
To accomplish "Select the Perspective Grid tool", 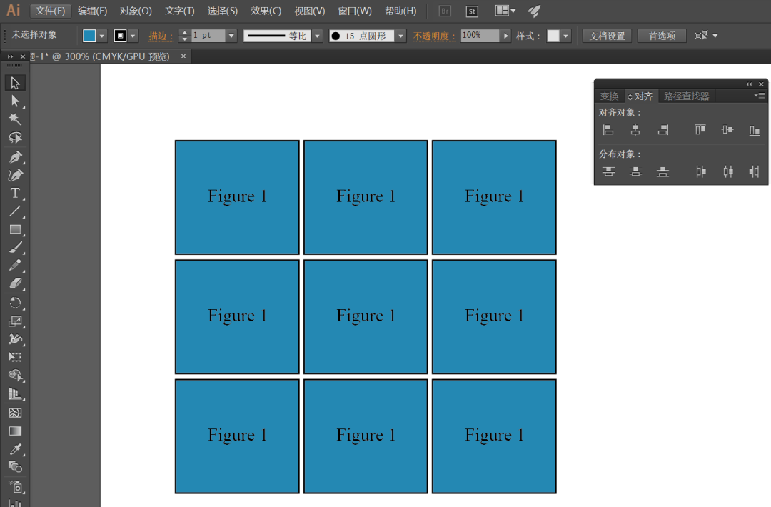I will [x=15, y=394].
